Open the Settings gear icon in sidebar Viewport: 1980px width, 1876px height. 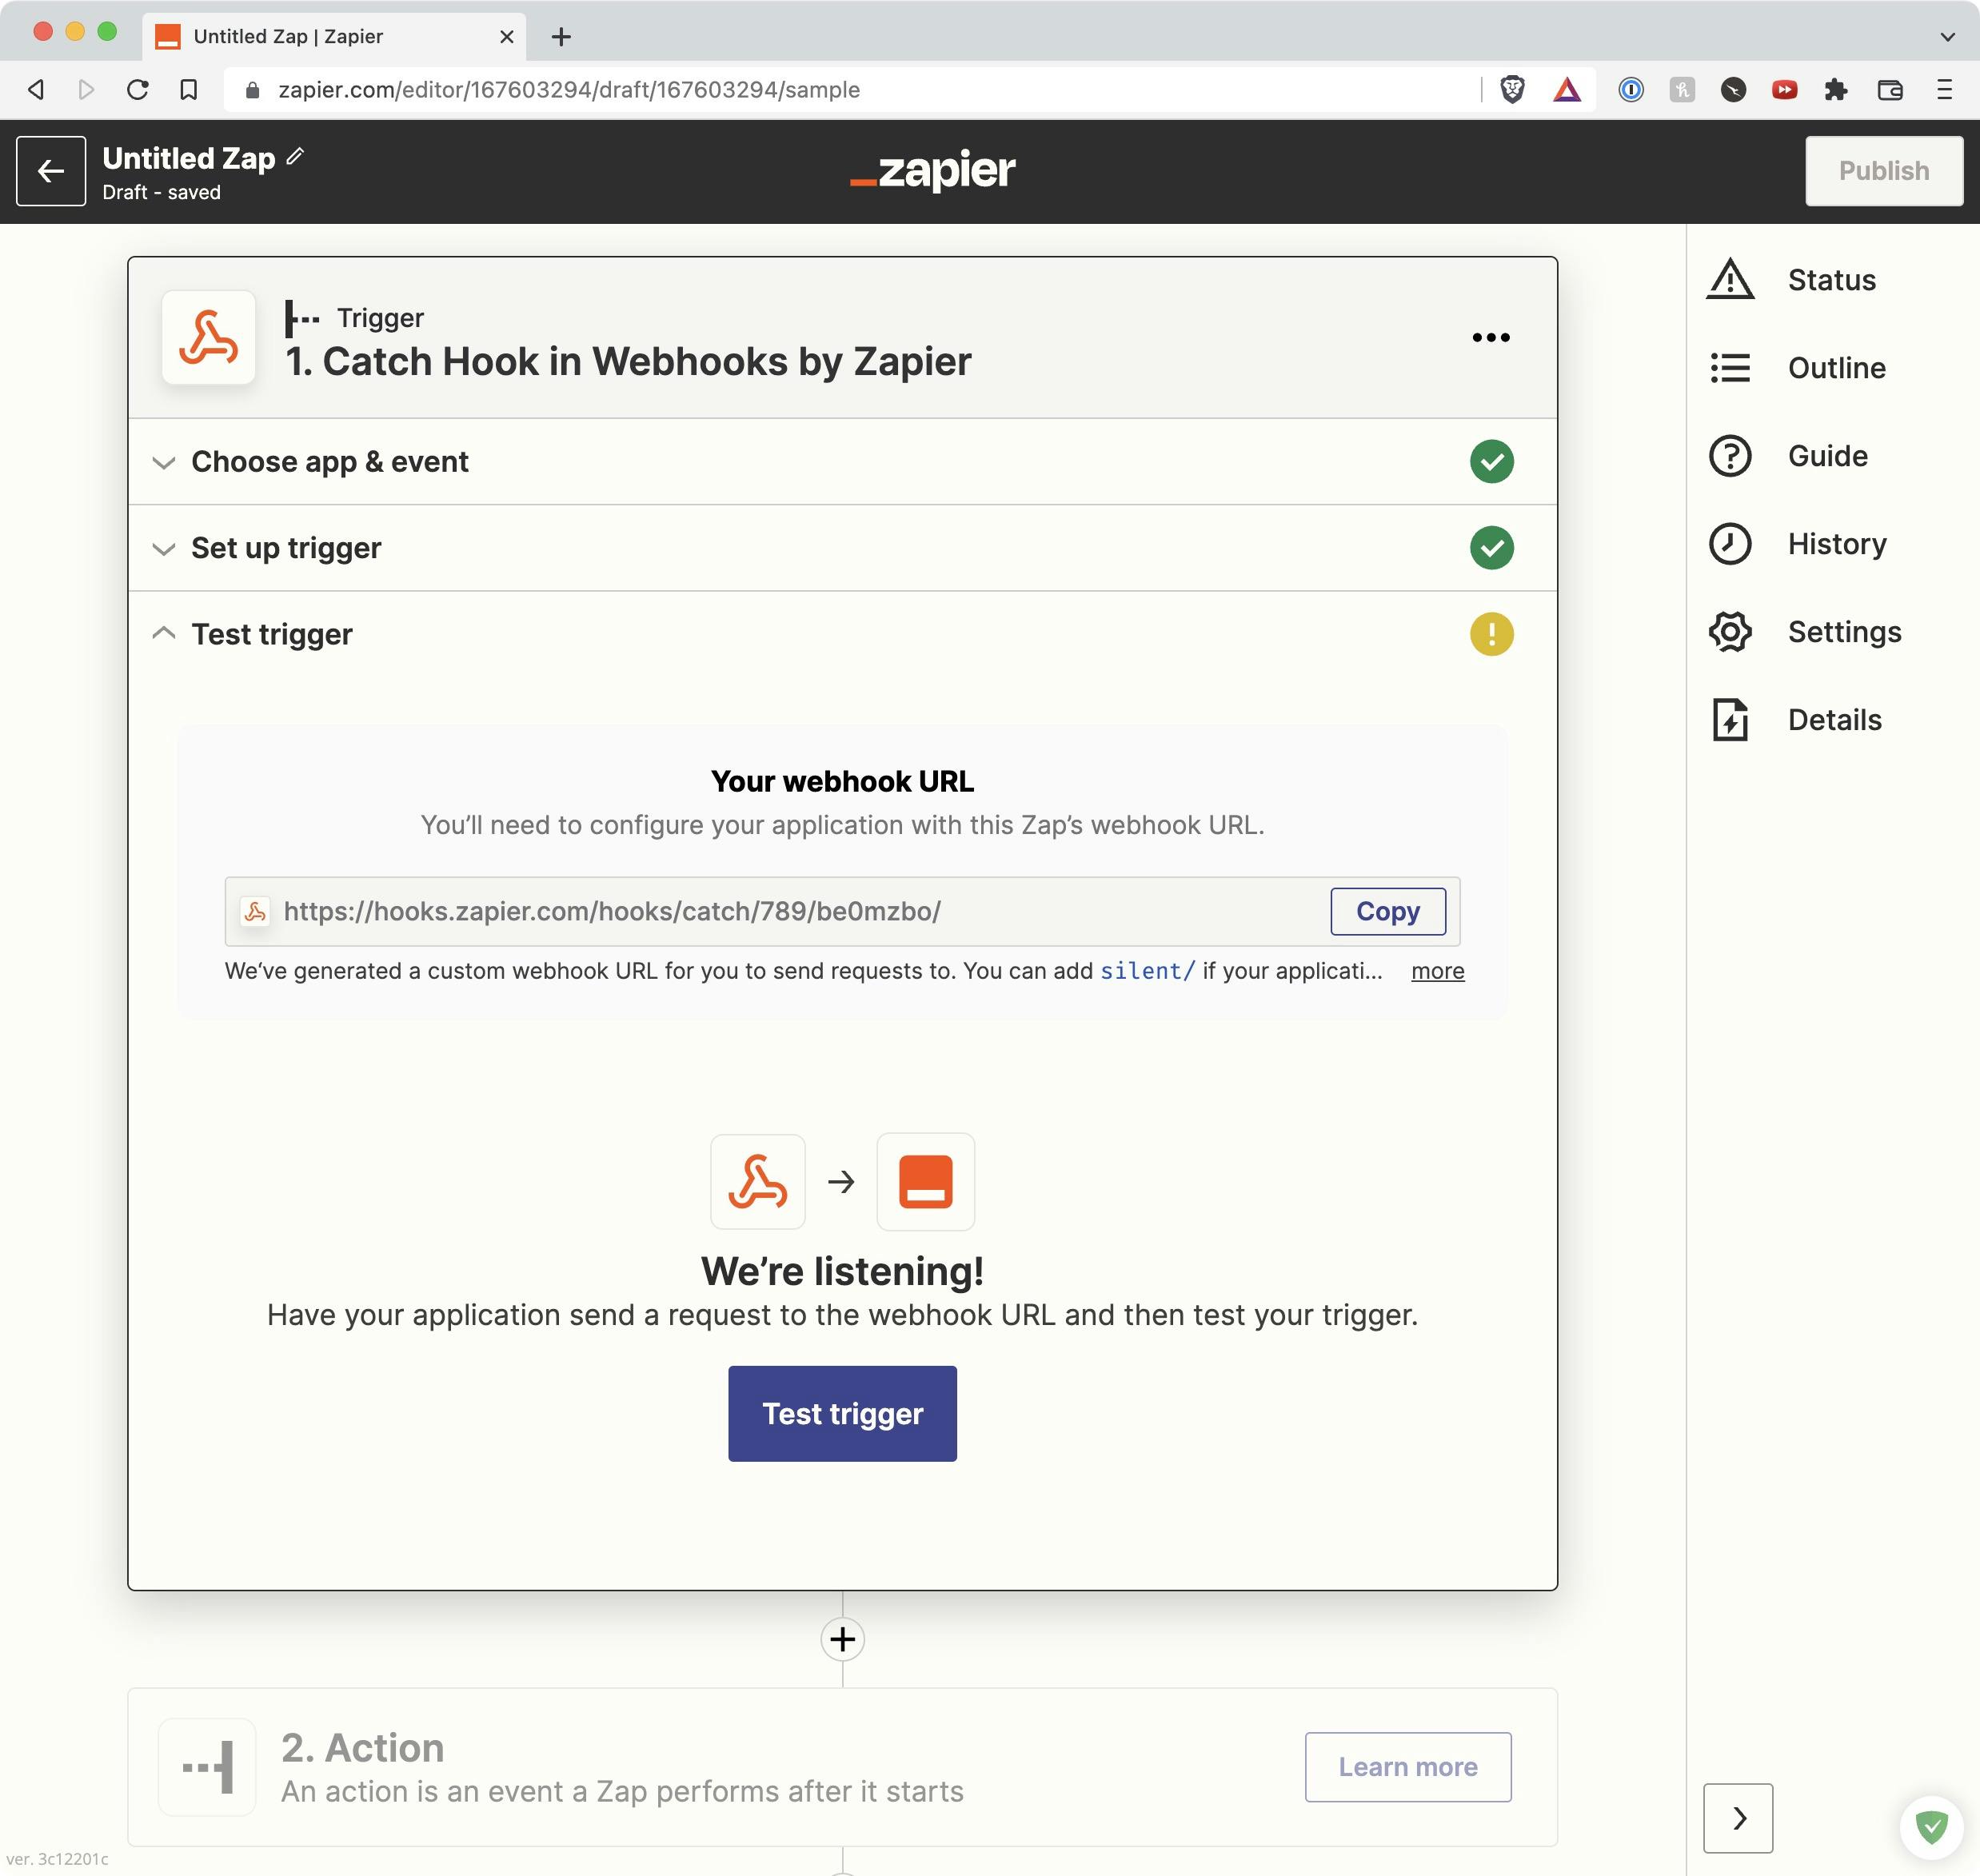pos(1730,632)
